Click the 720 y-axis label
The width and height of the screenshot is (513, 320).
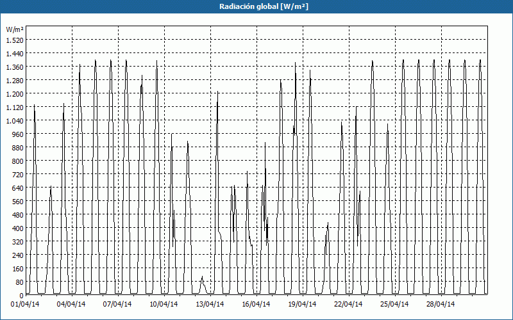(x=18, y=174)
